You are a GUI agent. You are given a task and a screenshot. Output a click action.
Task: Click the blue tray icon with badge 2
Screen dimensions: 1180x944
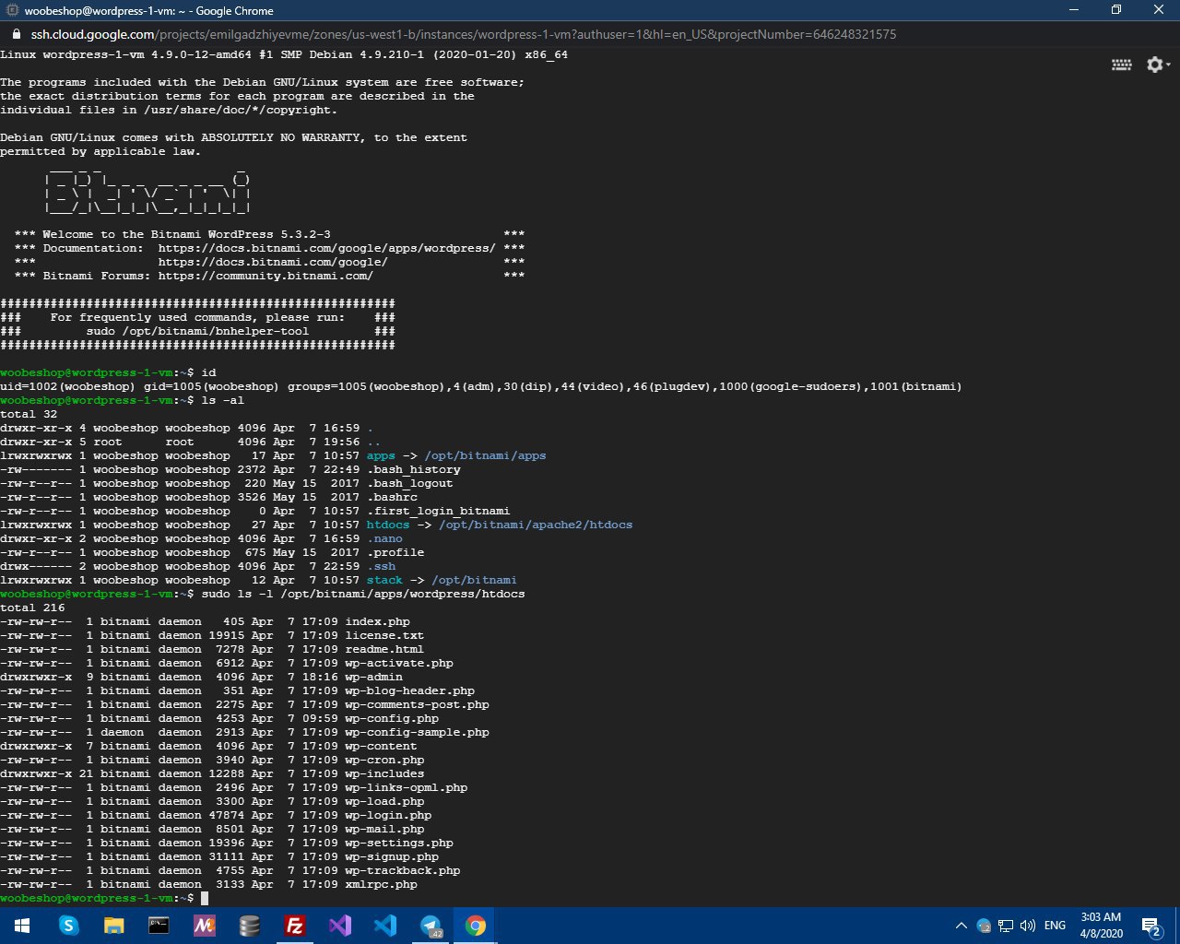[x=984, y=926]
